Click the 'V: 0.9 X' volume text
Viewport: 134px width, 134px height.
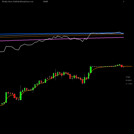[x=129, y=80]
